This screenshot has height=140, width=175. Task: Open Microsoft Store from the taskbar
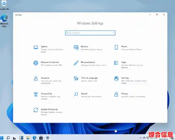point(41,138)
